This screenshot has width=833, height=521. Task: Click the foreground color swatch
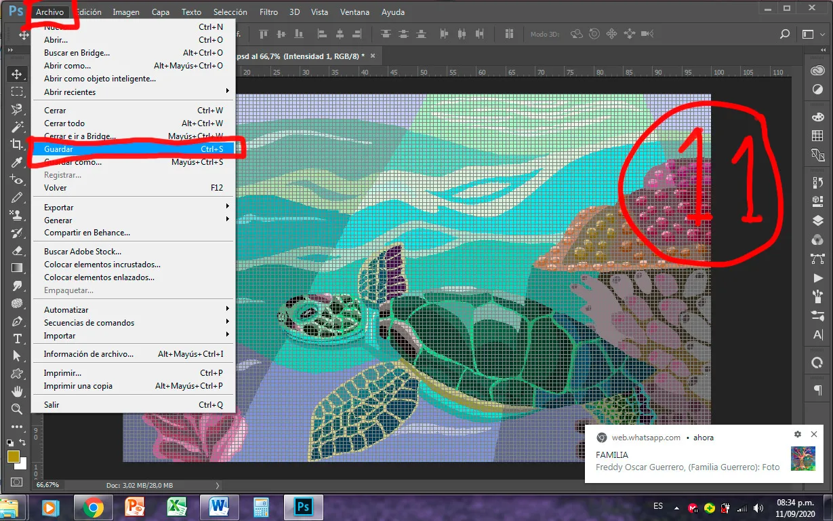13,457
